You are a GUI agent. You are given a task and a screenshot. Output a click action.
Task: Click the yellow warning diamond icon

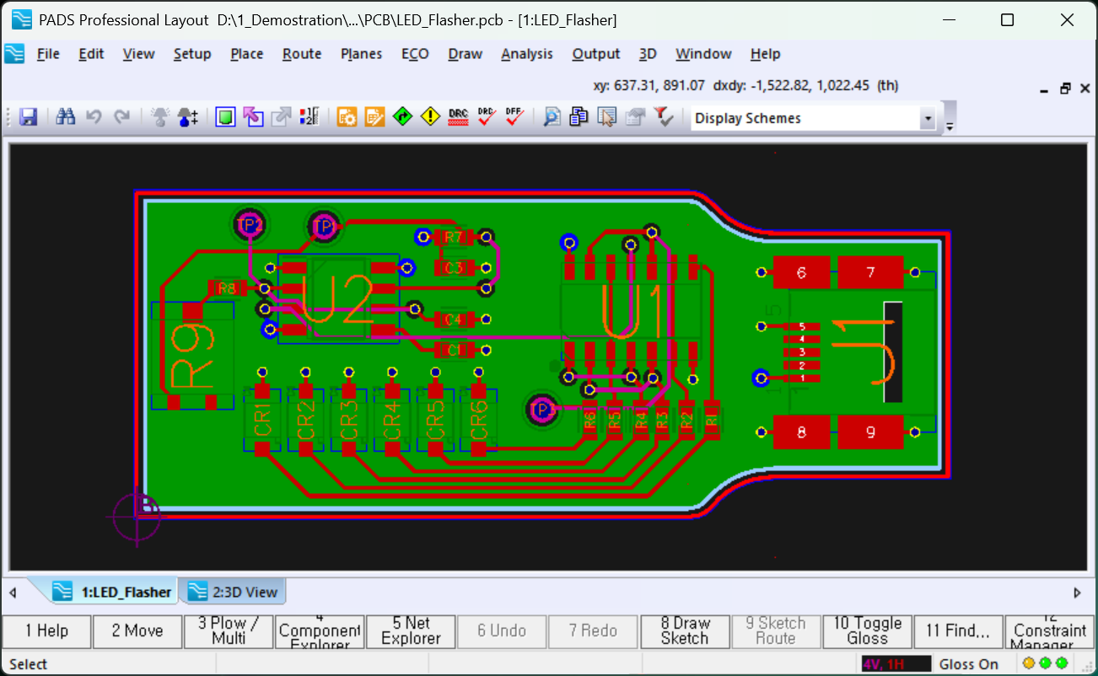coord(430,117)
